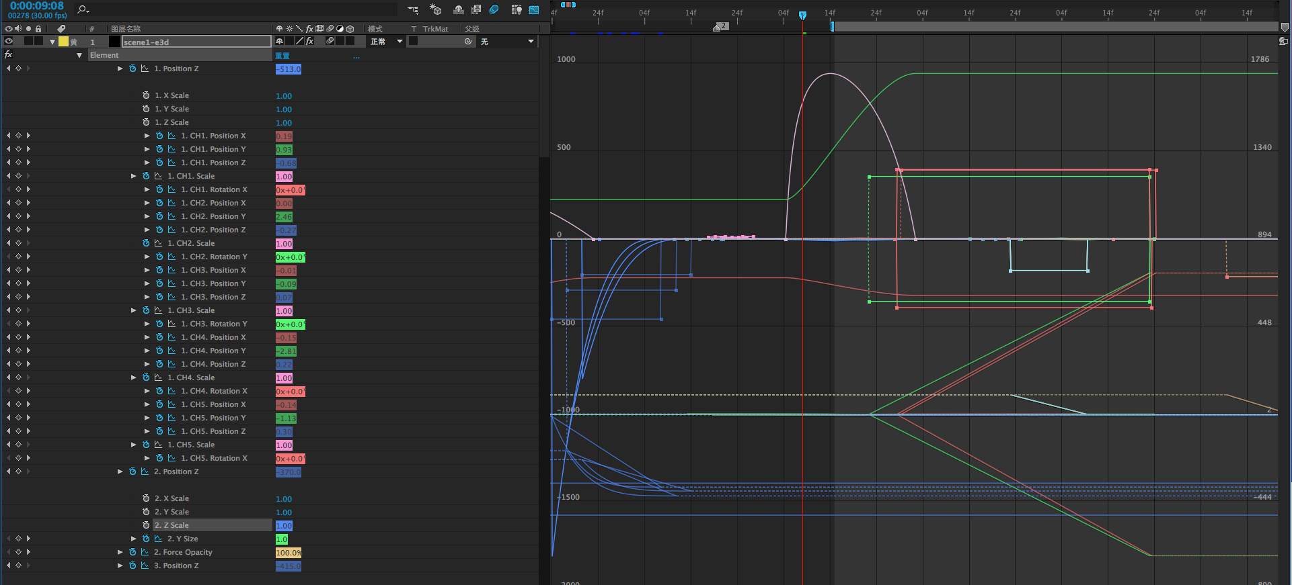Click graph icon for 2. Force Opacity

[145, 552]
